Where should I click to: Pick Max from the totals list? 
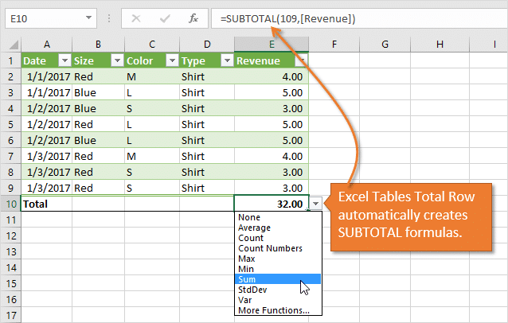point(245,259)
